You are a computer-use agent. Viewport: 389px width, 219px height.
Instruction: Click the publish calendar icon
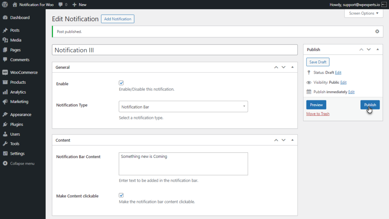[308, 92]
